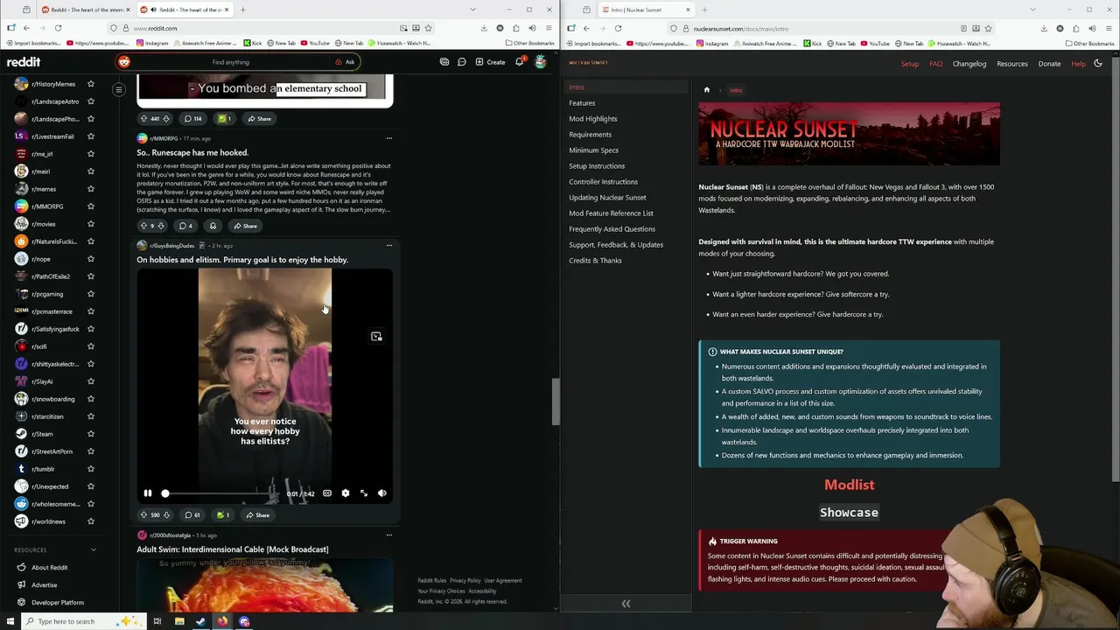Image resolution: width=1120 pixels, height=630 pixels.
Task: Open Adult Swim Interdimensional Cable post title
Action: (233, 549)
